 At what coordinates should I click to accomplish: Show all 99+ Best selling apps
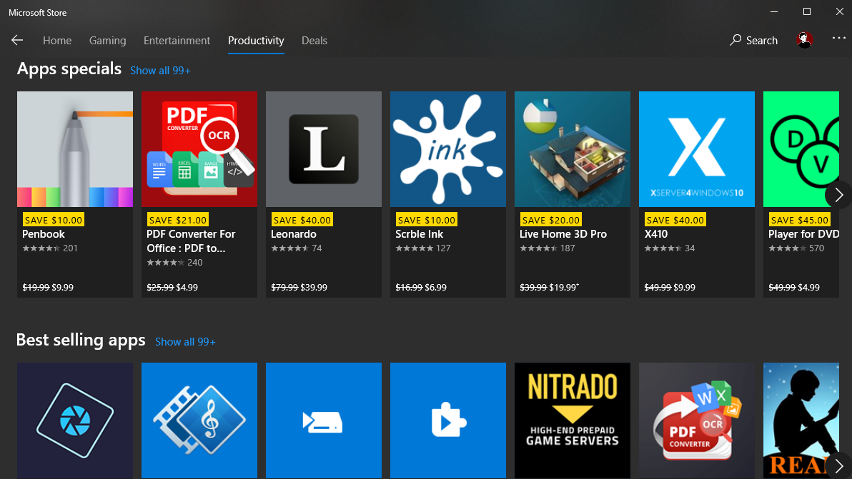click(185, 341)
